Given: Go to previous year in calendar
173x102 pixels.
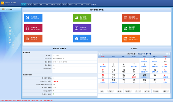Looking at the screenshot, I should (x=99, y=54).
